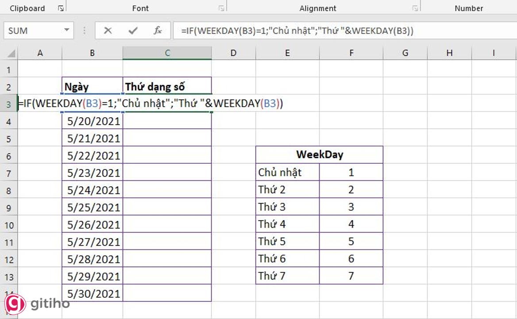Open the Font settings dialog launcher
The height and width of the screenshot is (319, 517).
click(x=221, y=8)
